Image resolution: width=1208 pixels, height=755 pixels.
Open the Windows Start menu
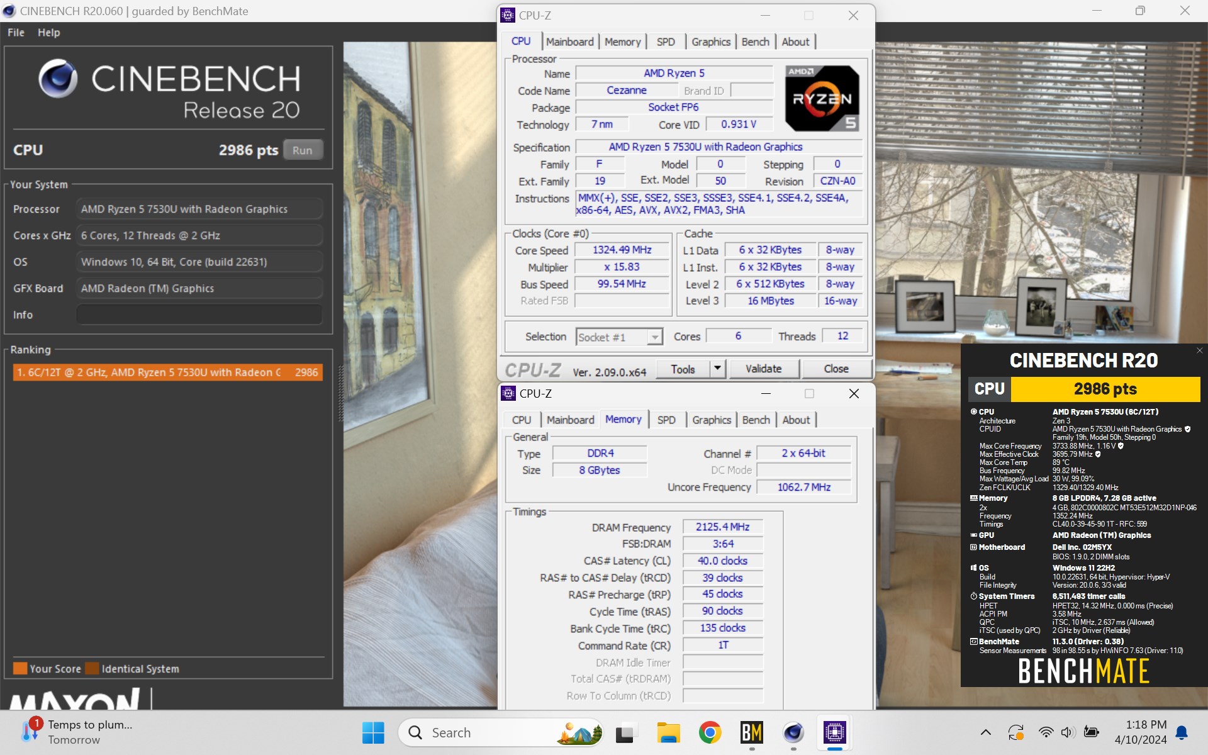[373, 732]
